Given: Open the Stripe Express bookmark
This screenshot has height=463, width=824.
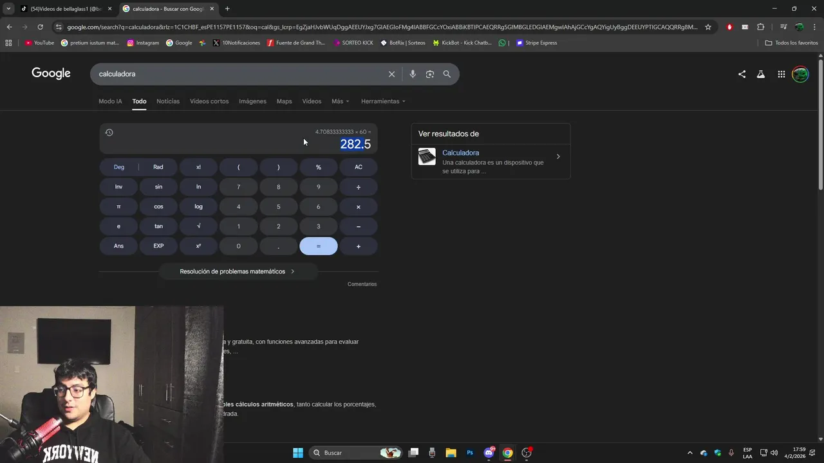Looking at the screenshot, I should point(537,43).
